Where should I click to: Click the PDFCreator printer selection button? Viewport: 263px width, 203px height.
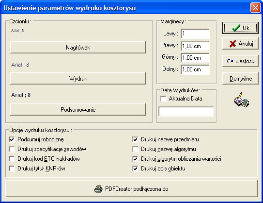coord(131,189)
